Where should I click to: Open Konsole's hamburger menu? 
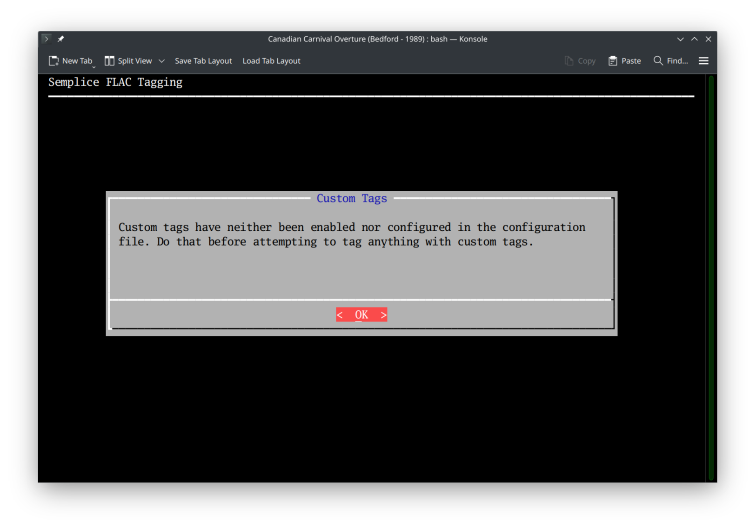click(703, 60)
